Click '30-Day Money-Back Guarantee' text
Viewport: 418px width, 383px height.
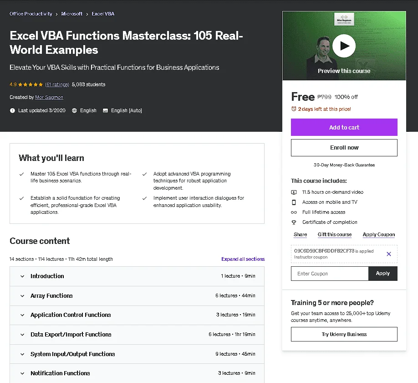point(344,165)
